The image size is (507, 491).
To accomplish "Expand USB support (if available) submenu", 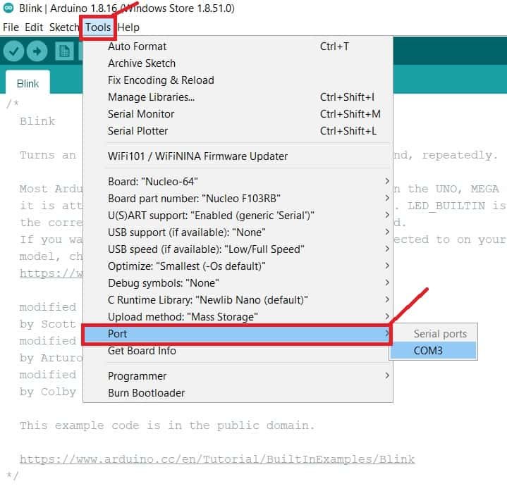I will pyautogui.click(x=238, y=232).
